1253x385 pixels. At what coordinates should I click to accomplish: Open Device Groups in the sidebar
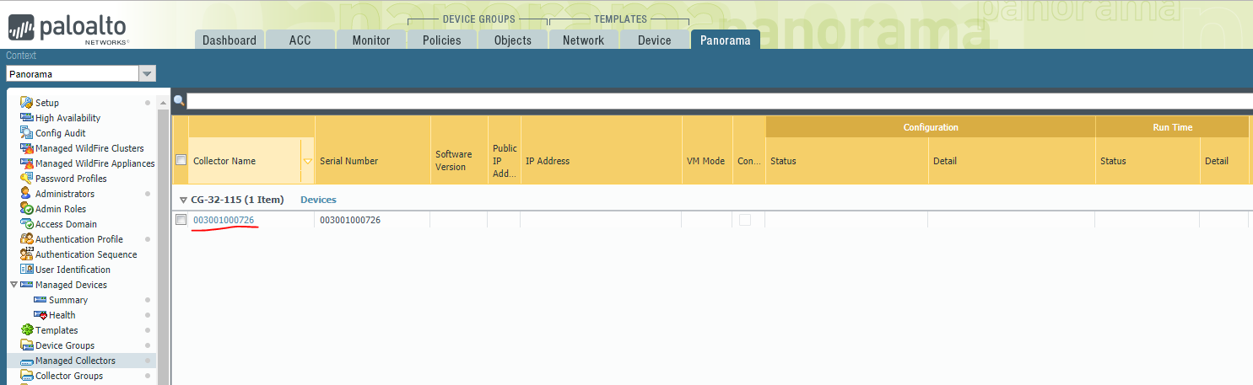point(65,345)
